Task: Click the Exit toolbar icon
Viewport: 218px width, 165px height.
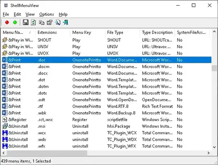Action: [x=66, y=22]
